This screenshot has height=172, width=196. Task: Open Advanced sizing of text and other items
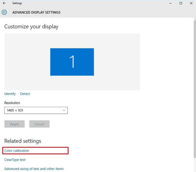[x=34, y=169]
